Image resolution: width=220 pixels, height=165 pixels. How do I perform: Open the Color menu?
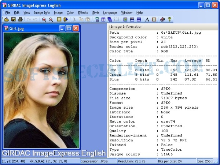[70, 12]
